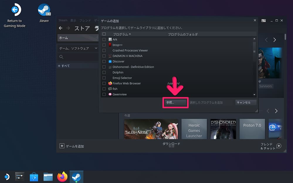Image resolution: width=293 pixels, height=183 pixels.
Task: Click the Discover icon in the program list
Action: point(110,61)
